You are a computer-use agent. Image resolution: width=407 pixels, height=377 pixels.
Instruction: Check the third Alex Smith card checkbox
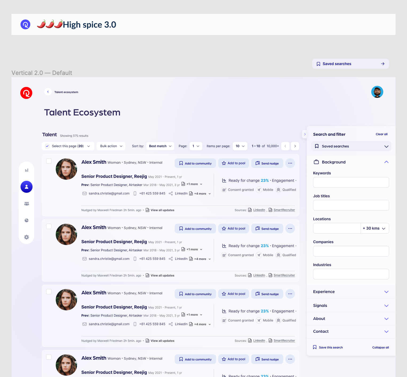(x=49, y=292)
